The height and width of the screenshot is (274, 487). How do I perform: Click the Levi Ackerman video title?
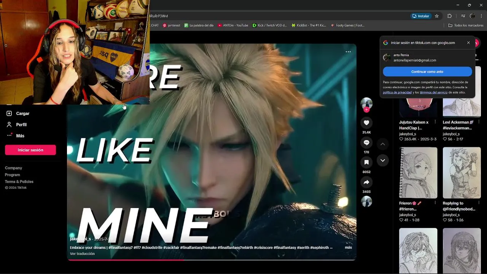click(458, 125)
